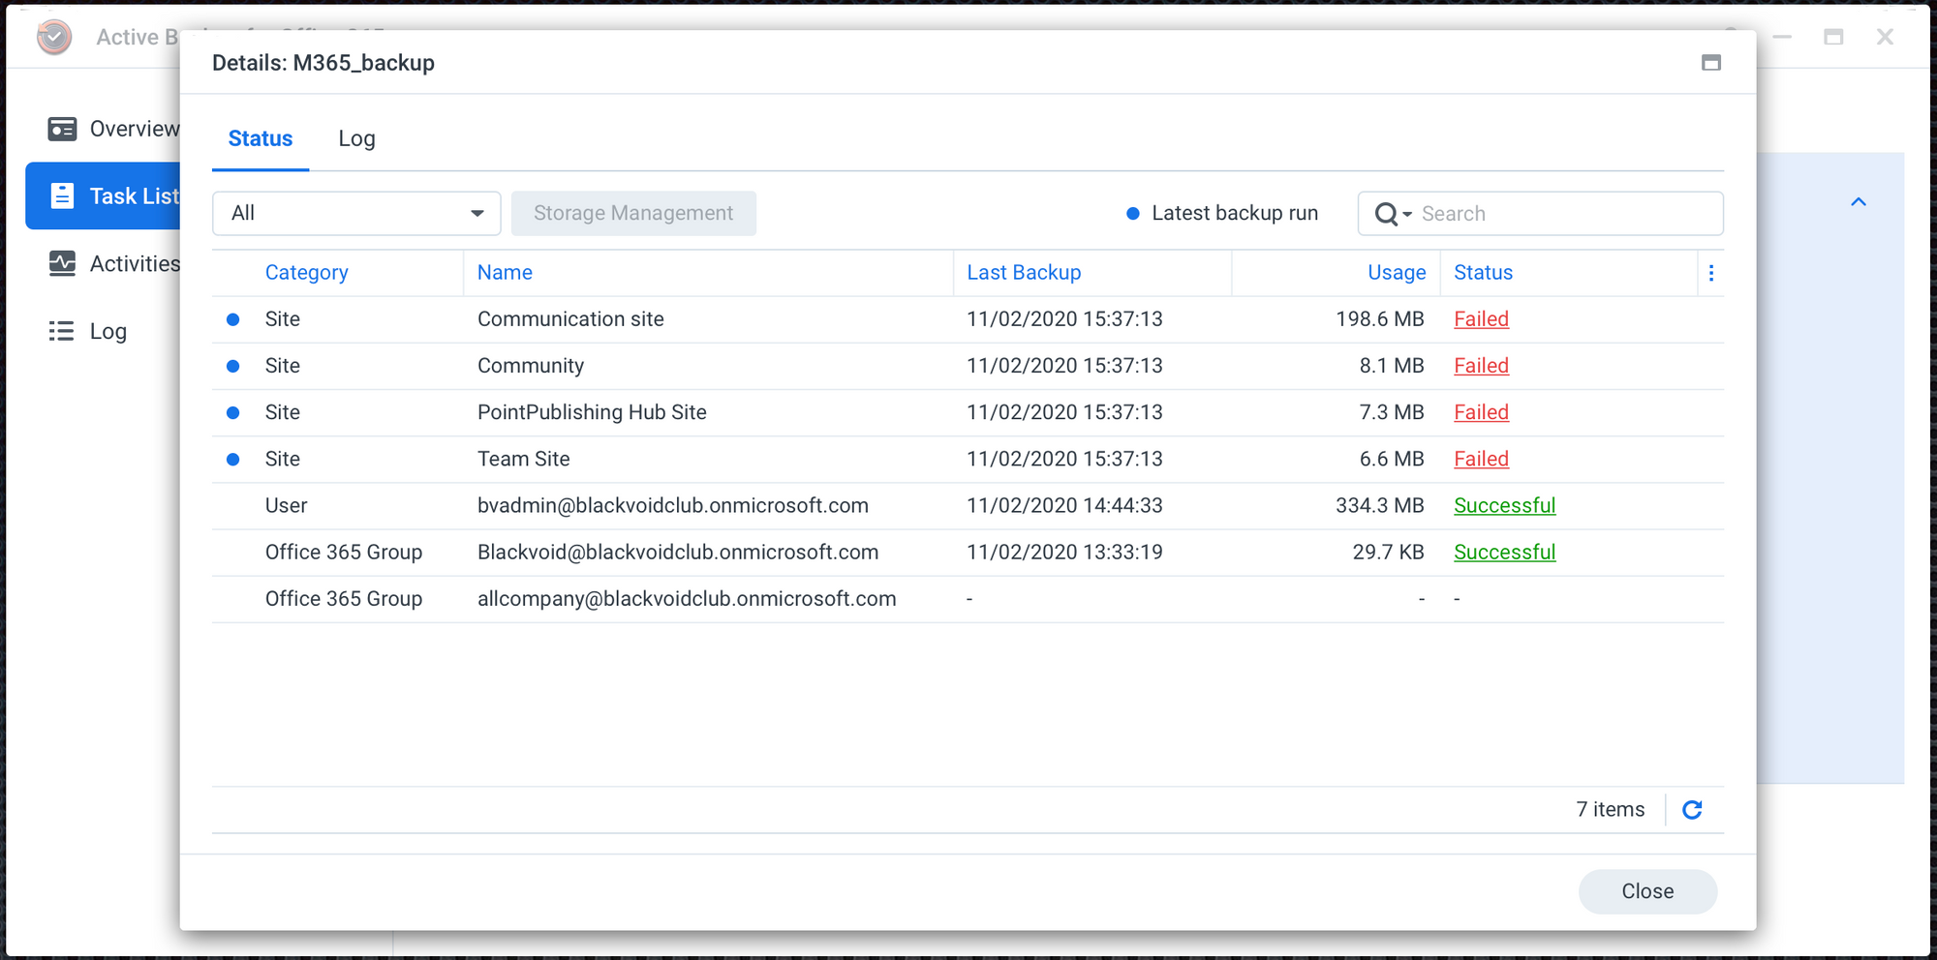Click the 334.3 MB usage value
Image resolution: width=1937 pixels, height=960 pixels.
pyautogui.click(x=1379, y=505)
